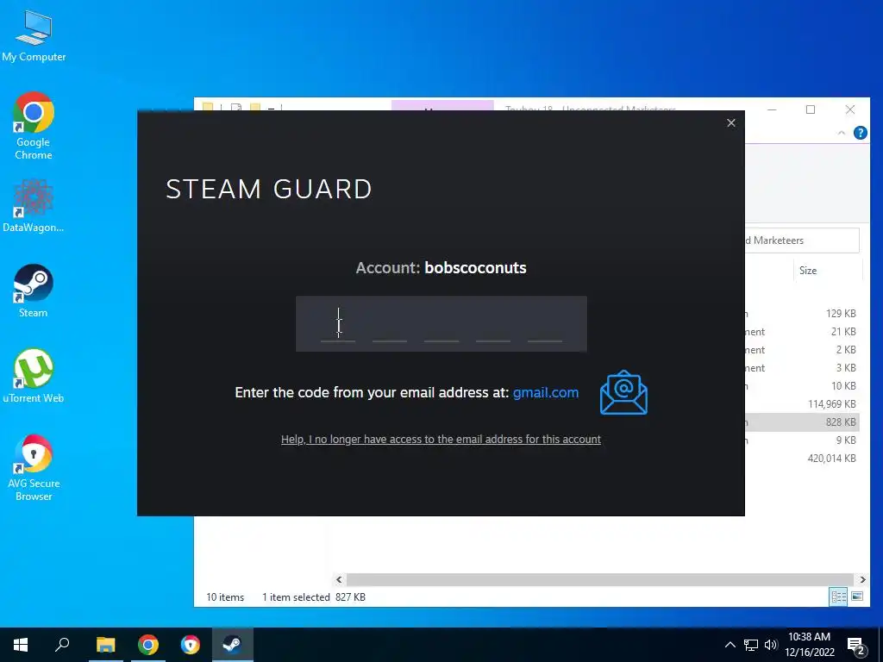Click 'Help, I no longer have access' link
Image resolution: width=883 pixels, height=662 pixels.
(x=441, y=439)
